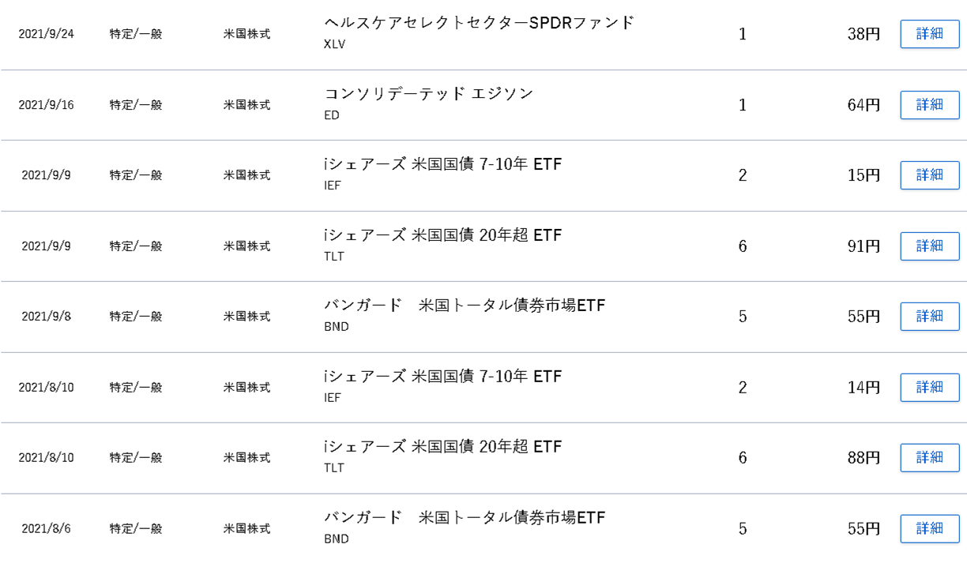Click iシェアーズ 米国国債 20年超 ETF dated 2021/9/9

[x=443, y=235]
